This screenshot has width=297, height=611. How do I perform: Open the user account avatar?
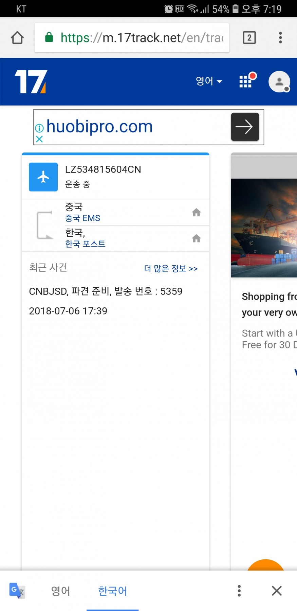tap(279, 82)
